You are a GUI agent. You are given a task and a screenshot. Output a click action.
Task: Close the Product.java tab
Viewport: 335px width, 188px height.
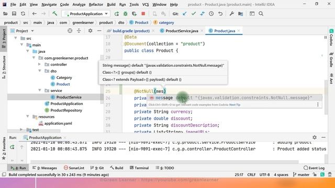(x=239, y=31)
